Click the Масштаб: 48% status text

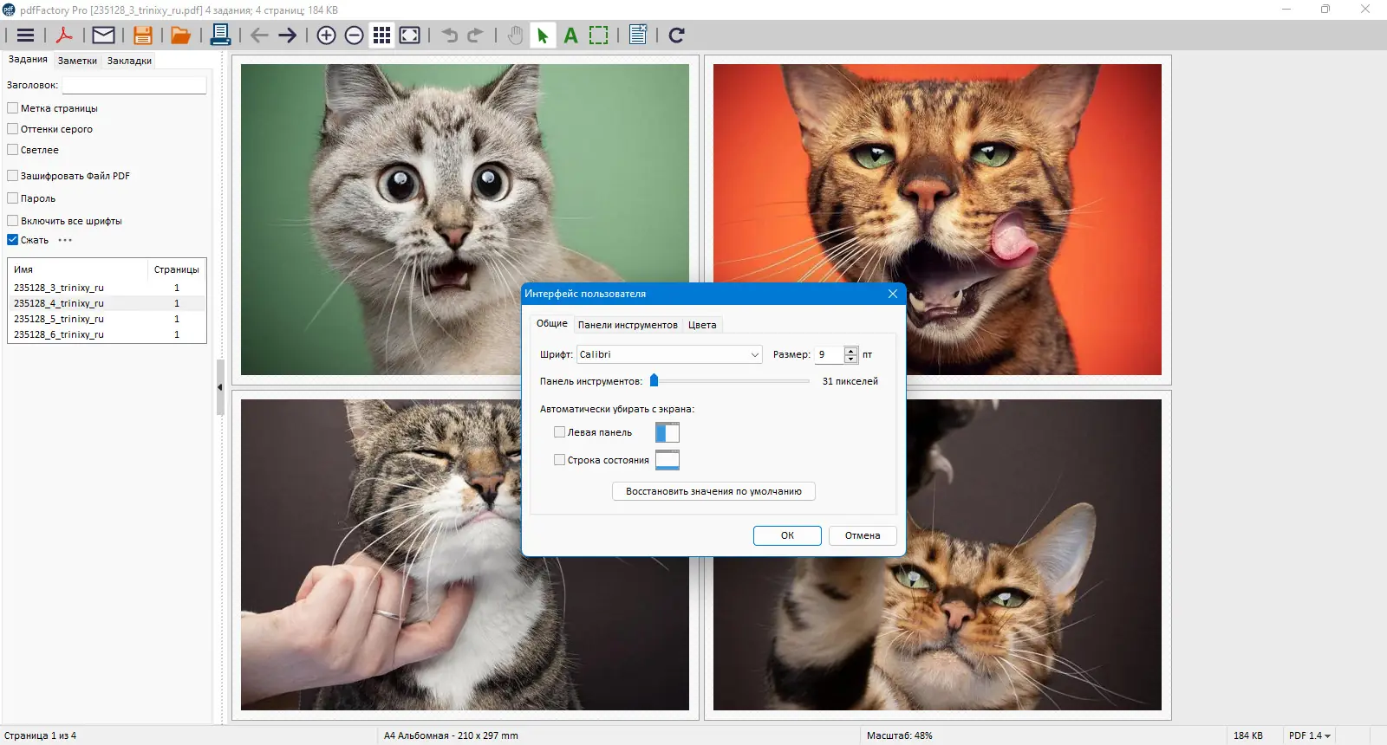point(900,735)
